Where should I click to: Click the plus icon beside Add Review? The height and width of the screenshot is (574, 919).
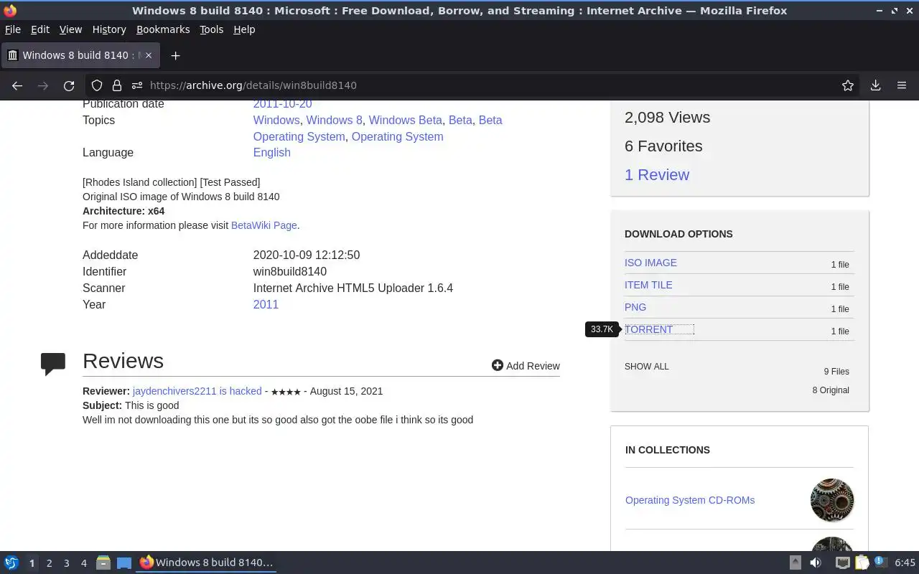click(497, 365)
